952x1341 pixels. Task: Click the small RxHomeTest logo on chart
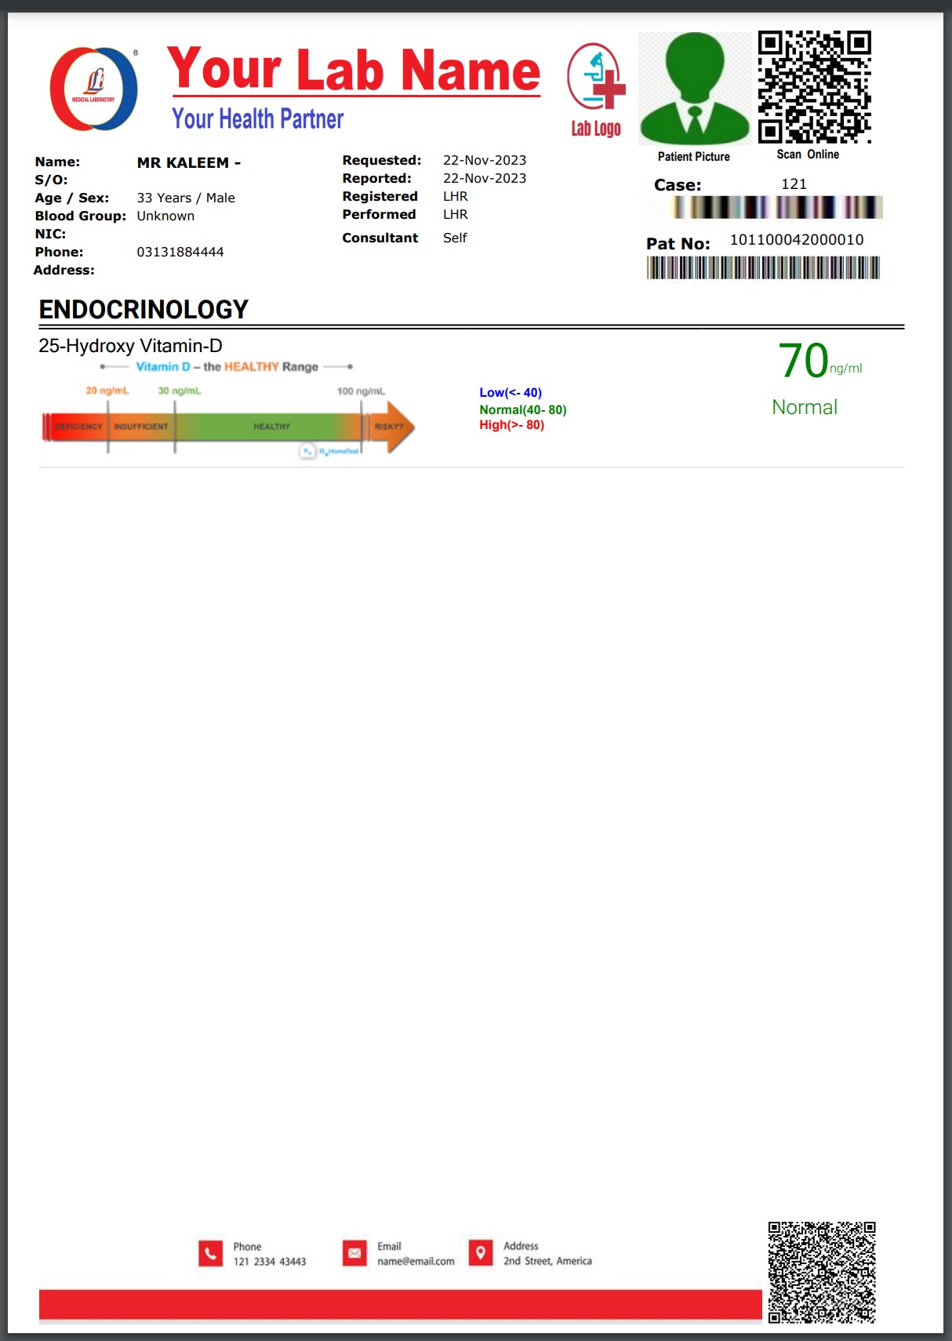coord(330,452)
